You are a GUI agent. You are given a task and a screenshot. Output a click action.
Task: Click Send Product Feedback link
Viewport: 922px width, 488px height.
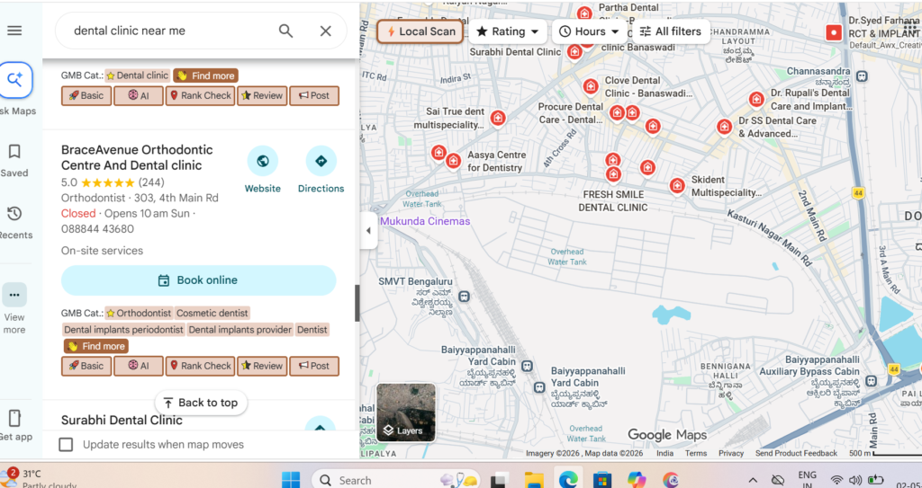click(x=796, y=453)
